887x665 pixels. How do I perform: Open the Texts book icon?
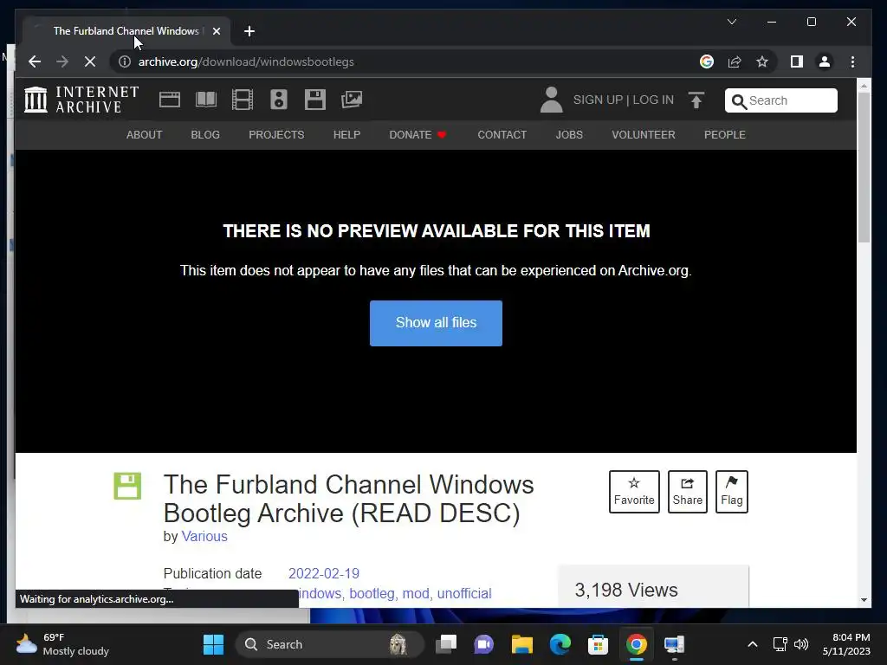click(x=206, y=100)
